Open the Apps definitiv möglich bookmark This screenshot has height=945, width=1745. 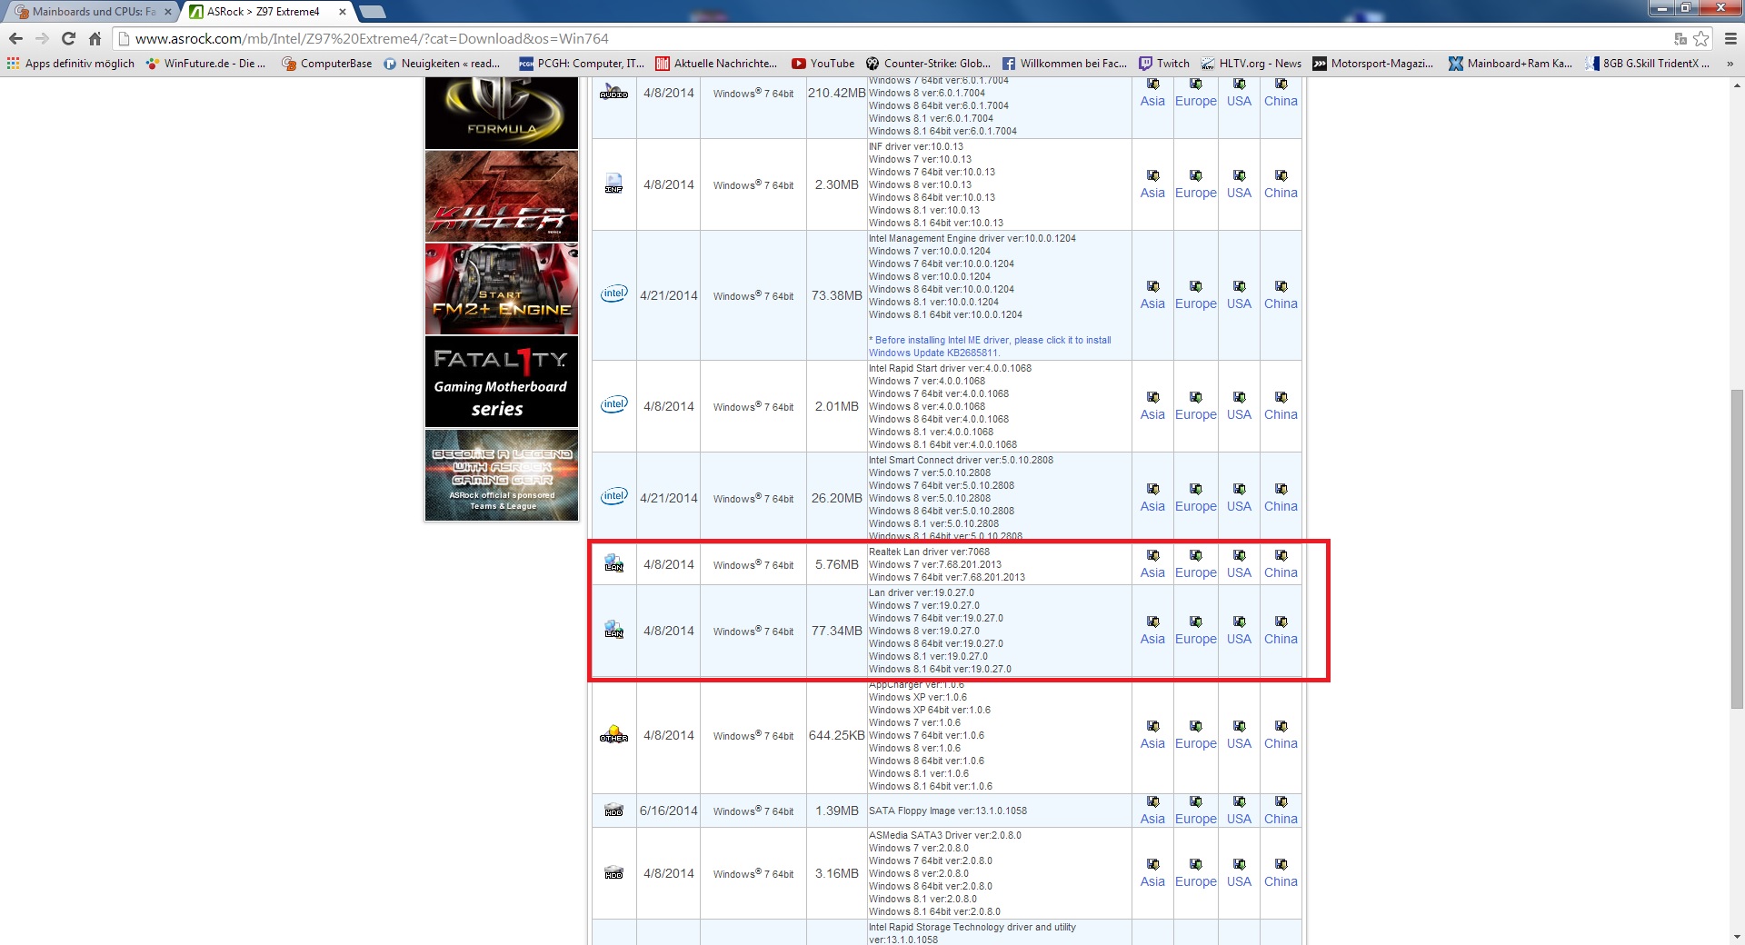(71, 64)
